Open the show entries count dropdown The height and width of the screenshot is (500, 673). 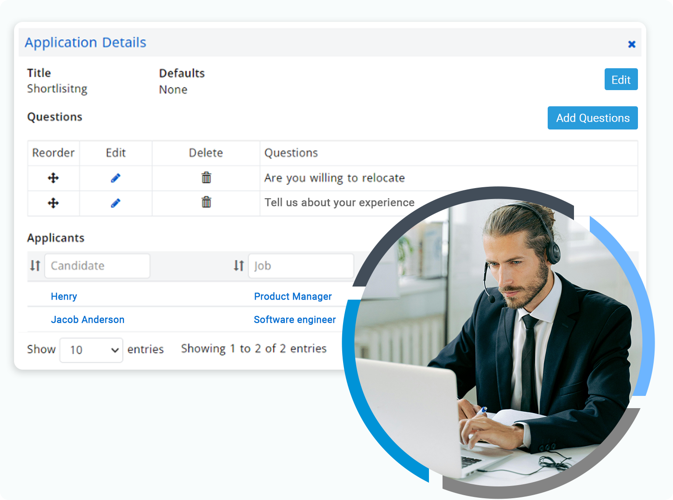coord(91,350)
